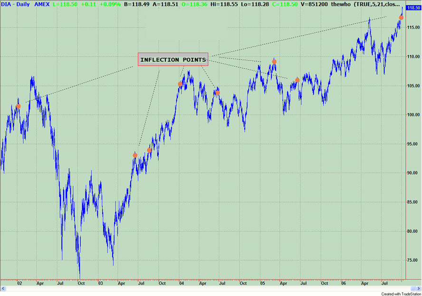Click the scroll right arrow under the chart
The height and width of the screenshot is (296, 422).
419,288
